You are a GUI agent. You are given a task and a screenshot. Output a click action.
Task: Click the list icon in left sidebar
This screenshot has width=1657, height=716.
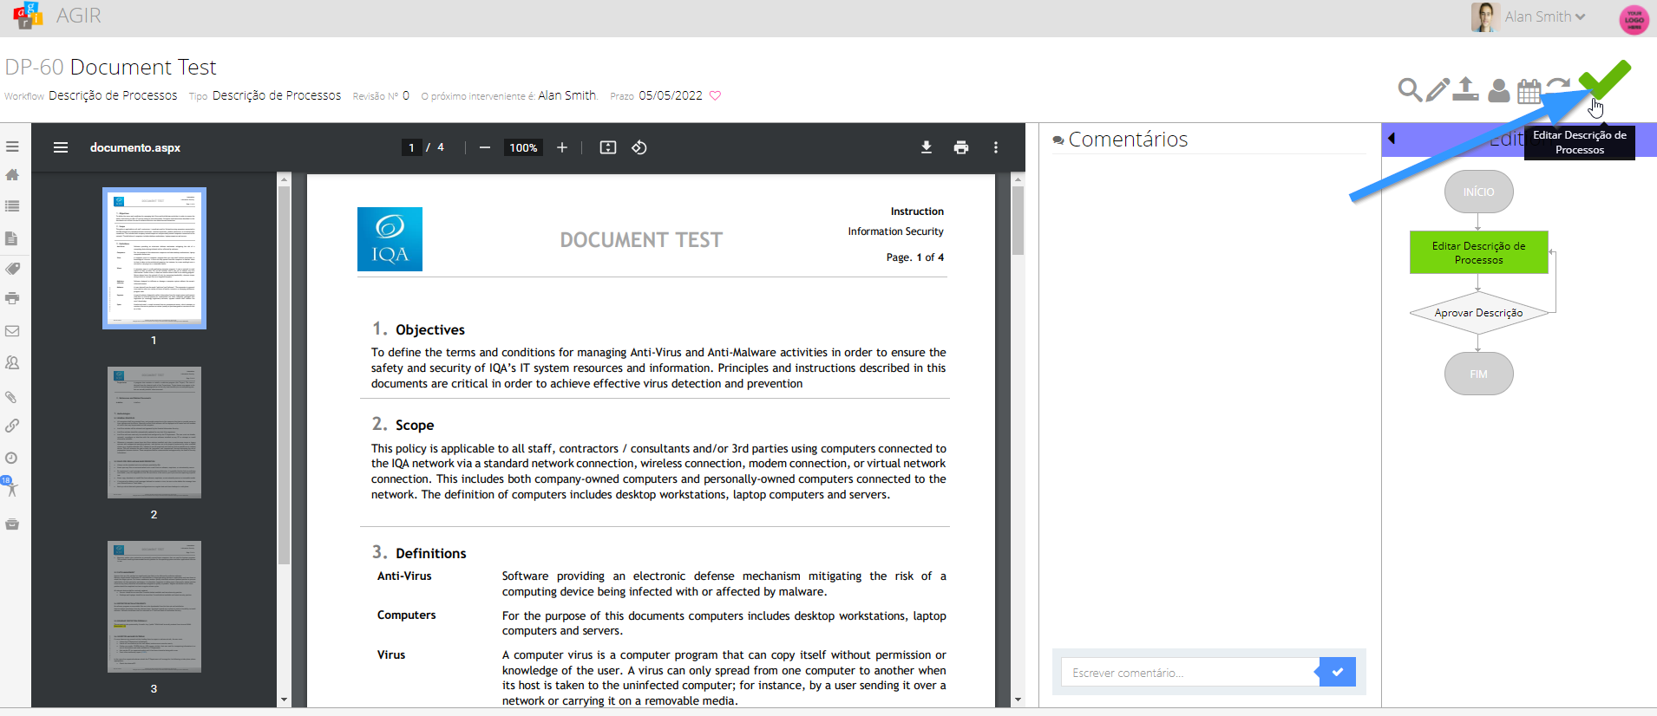pyautogui.click(x=12, y=206)
